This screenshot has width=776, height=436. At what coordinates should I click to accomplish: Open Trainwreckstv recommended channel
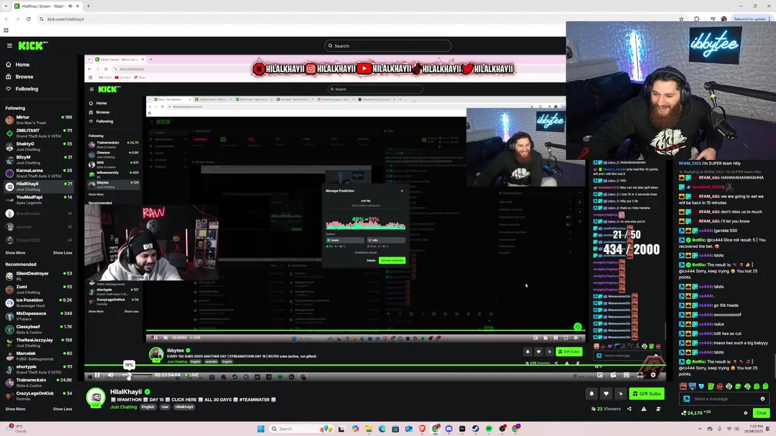[x=39, y=382]
